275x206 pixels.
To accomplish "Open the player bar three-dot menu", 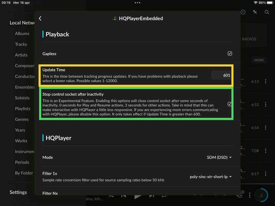I will pyautogui.click(x=250, y=195).
